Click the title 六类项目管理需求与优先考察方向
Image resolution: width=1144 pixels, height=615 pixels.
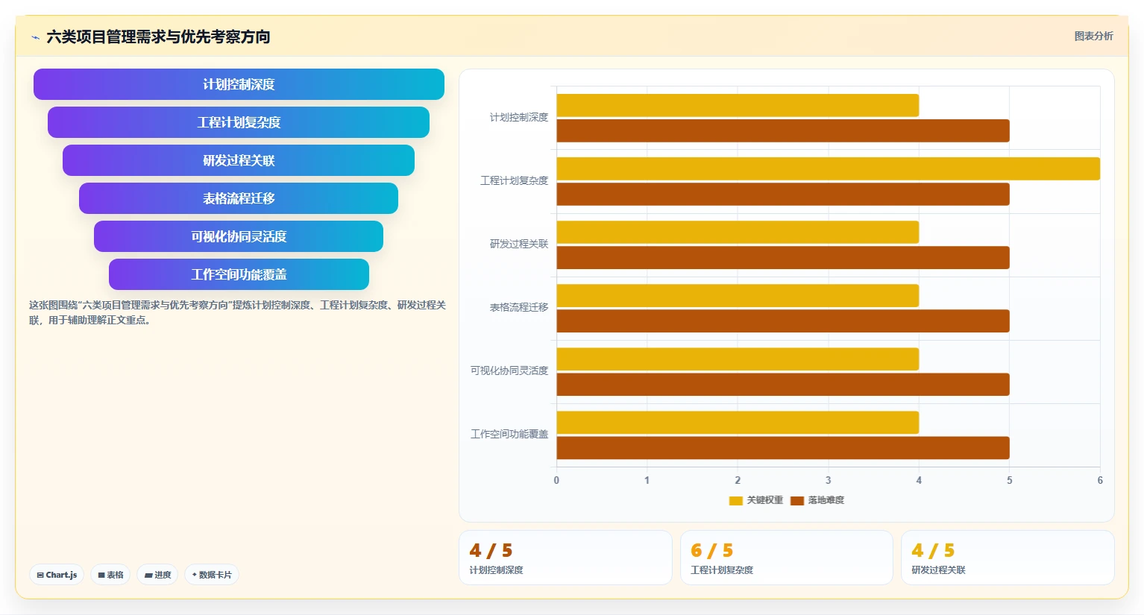pyautogui.click(x=158, y=37)
